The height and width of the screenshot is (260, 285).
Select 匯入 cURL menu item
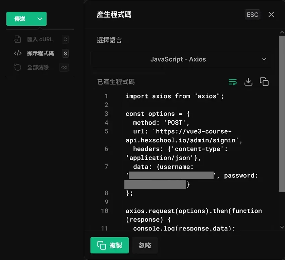(40, 39)
